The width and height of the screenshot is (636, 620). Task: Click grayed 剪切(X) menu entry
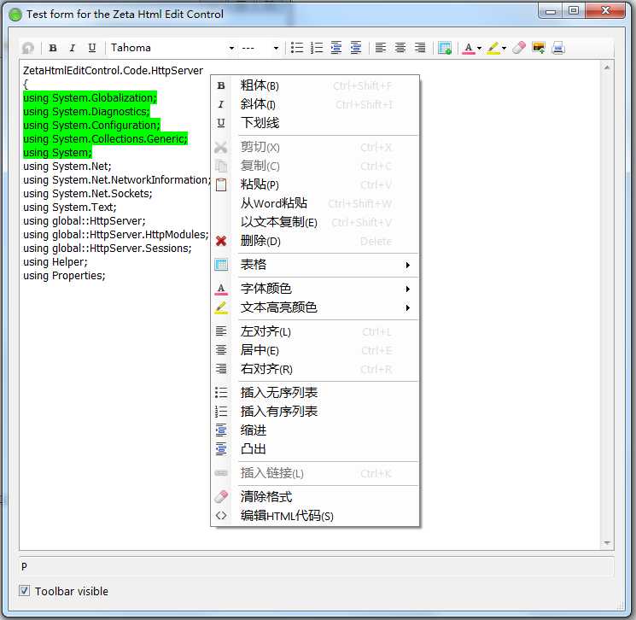(x=316, y=147)
